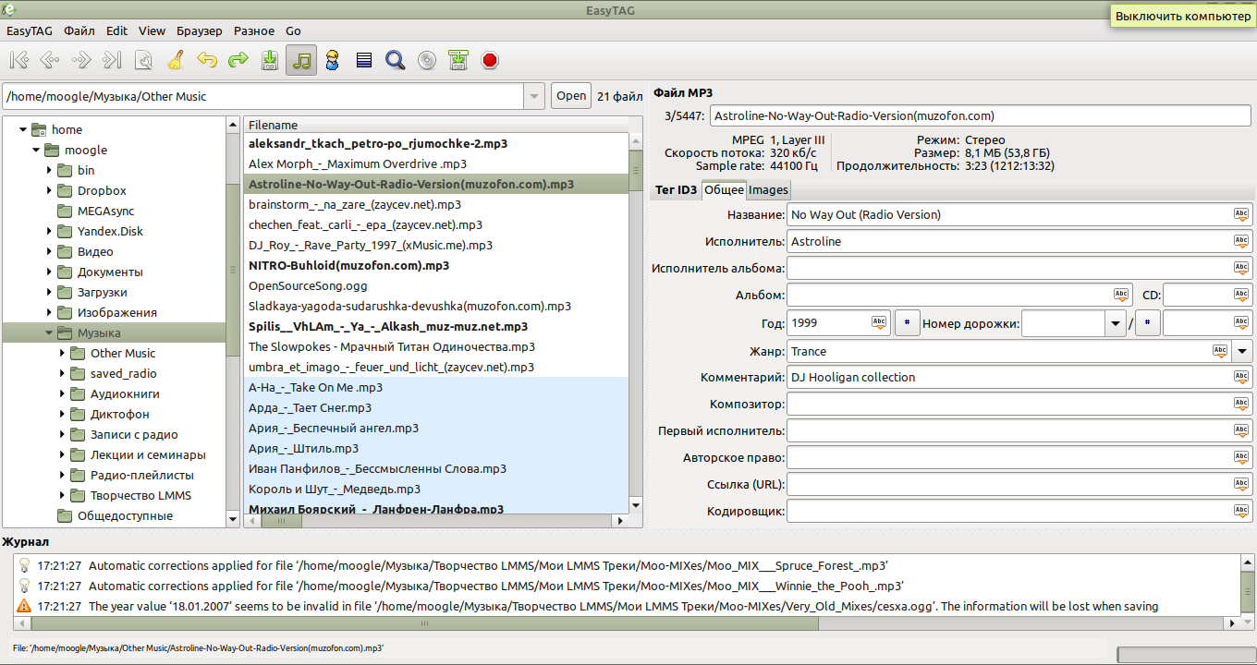Collapse the Музыка folder in tree
Viewport: 1257px width, 665px height.
(49, 332)
